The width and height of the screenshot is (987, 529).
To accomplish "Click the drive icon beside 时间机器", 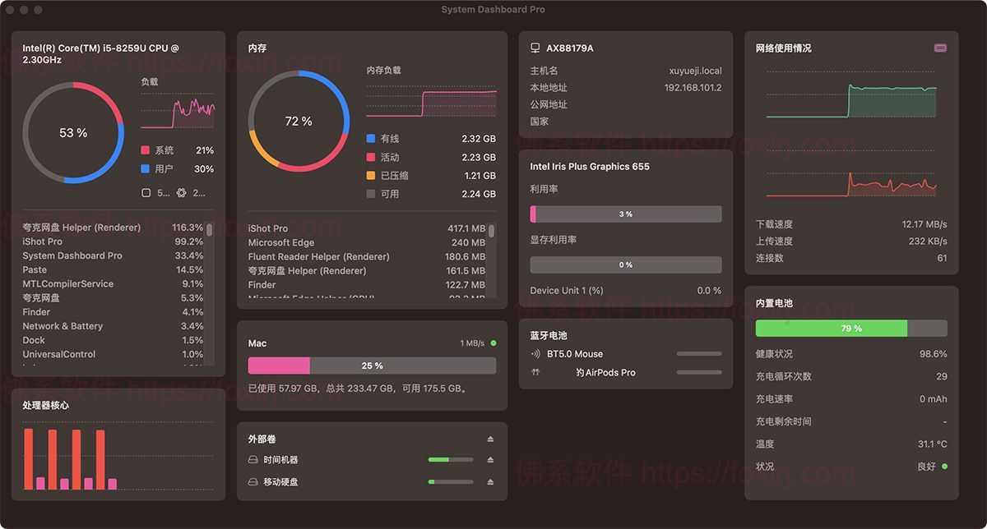I will pos(253,460).
